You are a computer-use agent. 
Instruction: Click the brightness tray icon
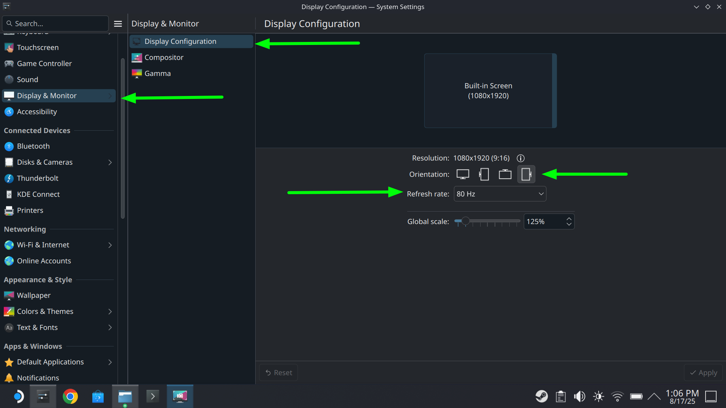coord(598,396)
